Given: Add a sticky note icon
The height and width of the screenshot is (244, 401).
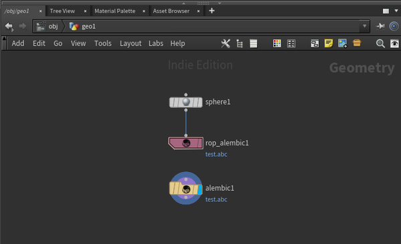Looking at the screenshot, I should click(329, 43).
